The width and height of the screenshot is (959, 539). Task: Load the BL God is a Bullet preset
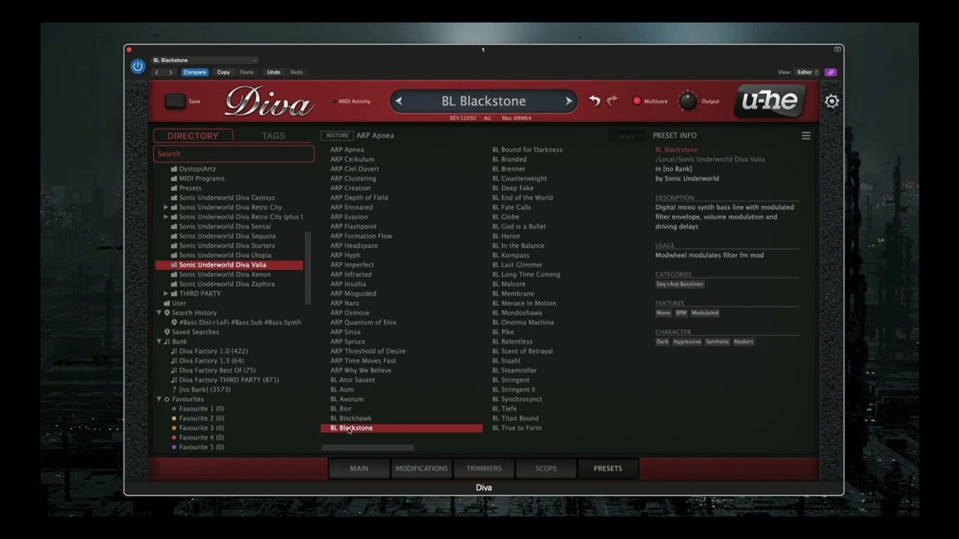[x=518, y=226]
